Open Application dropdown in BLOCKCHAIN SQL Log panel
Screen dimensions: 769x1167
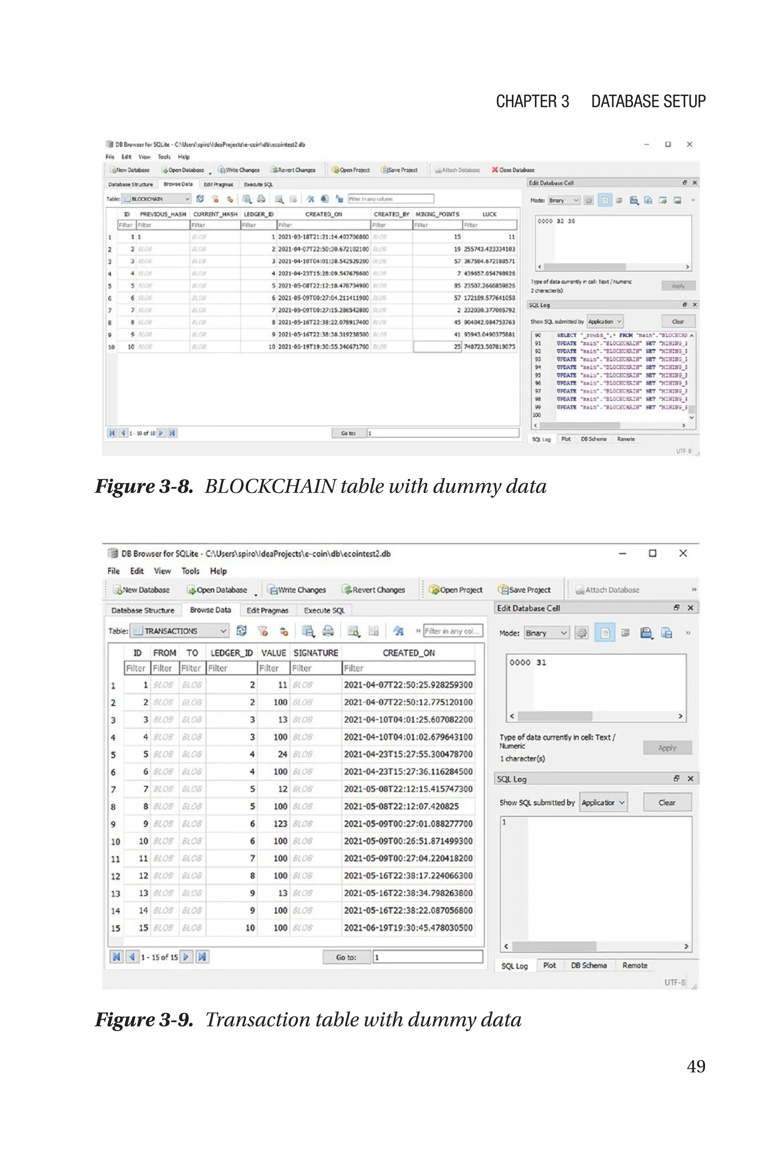605,321
